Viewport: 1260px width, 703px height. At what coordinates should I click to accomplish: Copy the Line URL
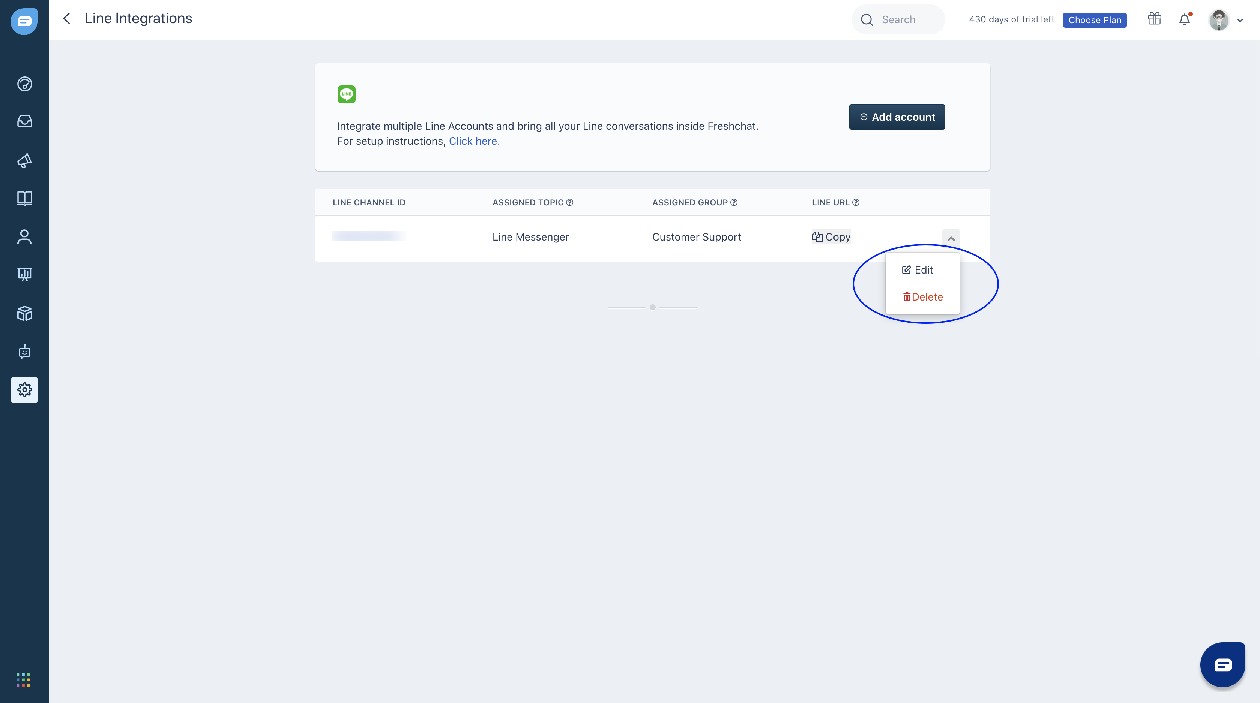coord(831,237)
